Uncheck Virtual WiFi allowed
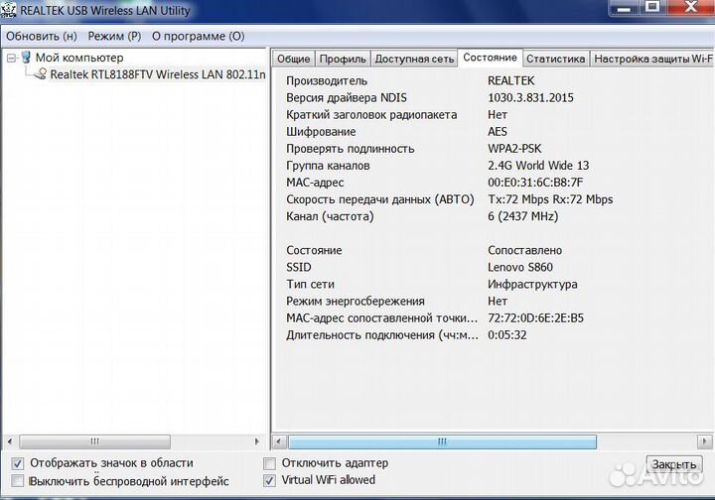Viewport: 715px width, 500px height. (x=269, y=480)
